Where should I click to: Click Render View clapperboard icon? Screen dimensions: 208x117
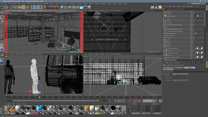(49, 7)
